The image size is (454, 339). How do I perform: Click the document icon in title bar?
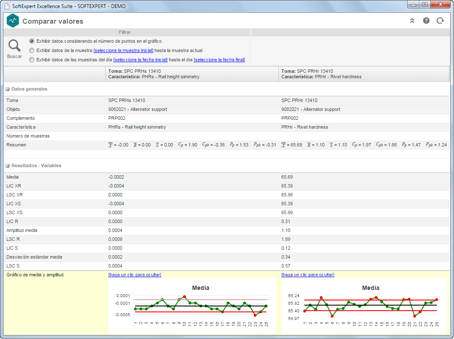7,6
